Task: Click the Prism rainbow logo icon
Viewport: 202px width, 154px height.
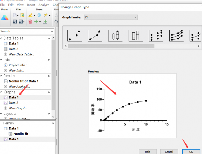Action: (x=4, y=18)
